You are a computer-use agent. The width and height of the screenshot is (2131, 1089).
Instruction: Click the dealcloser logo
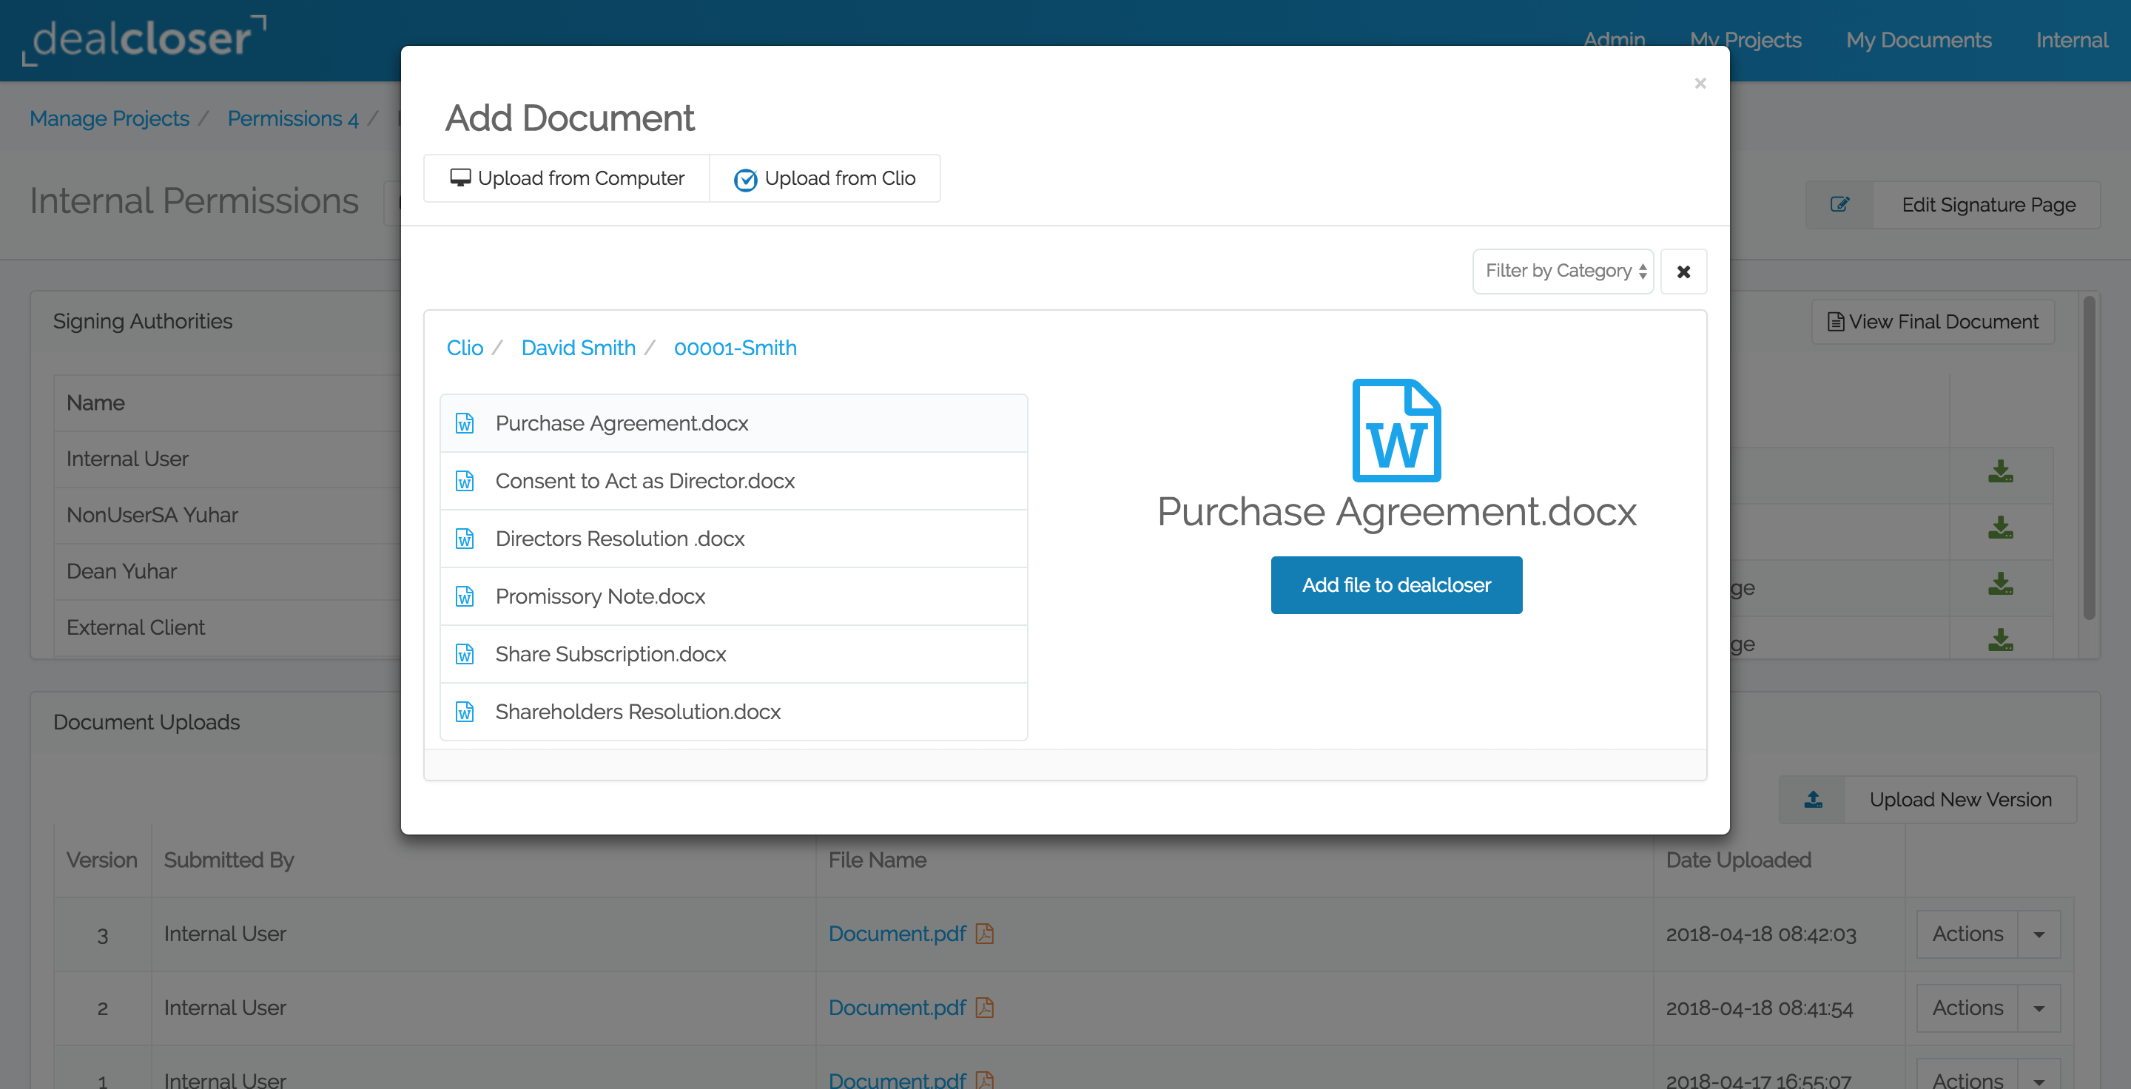144,39
